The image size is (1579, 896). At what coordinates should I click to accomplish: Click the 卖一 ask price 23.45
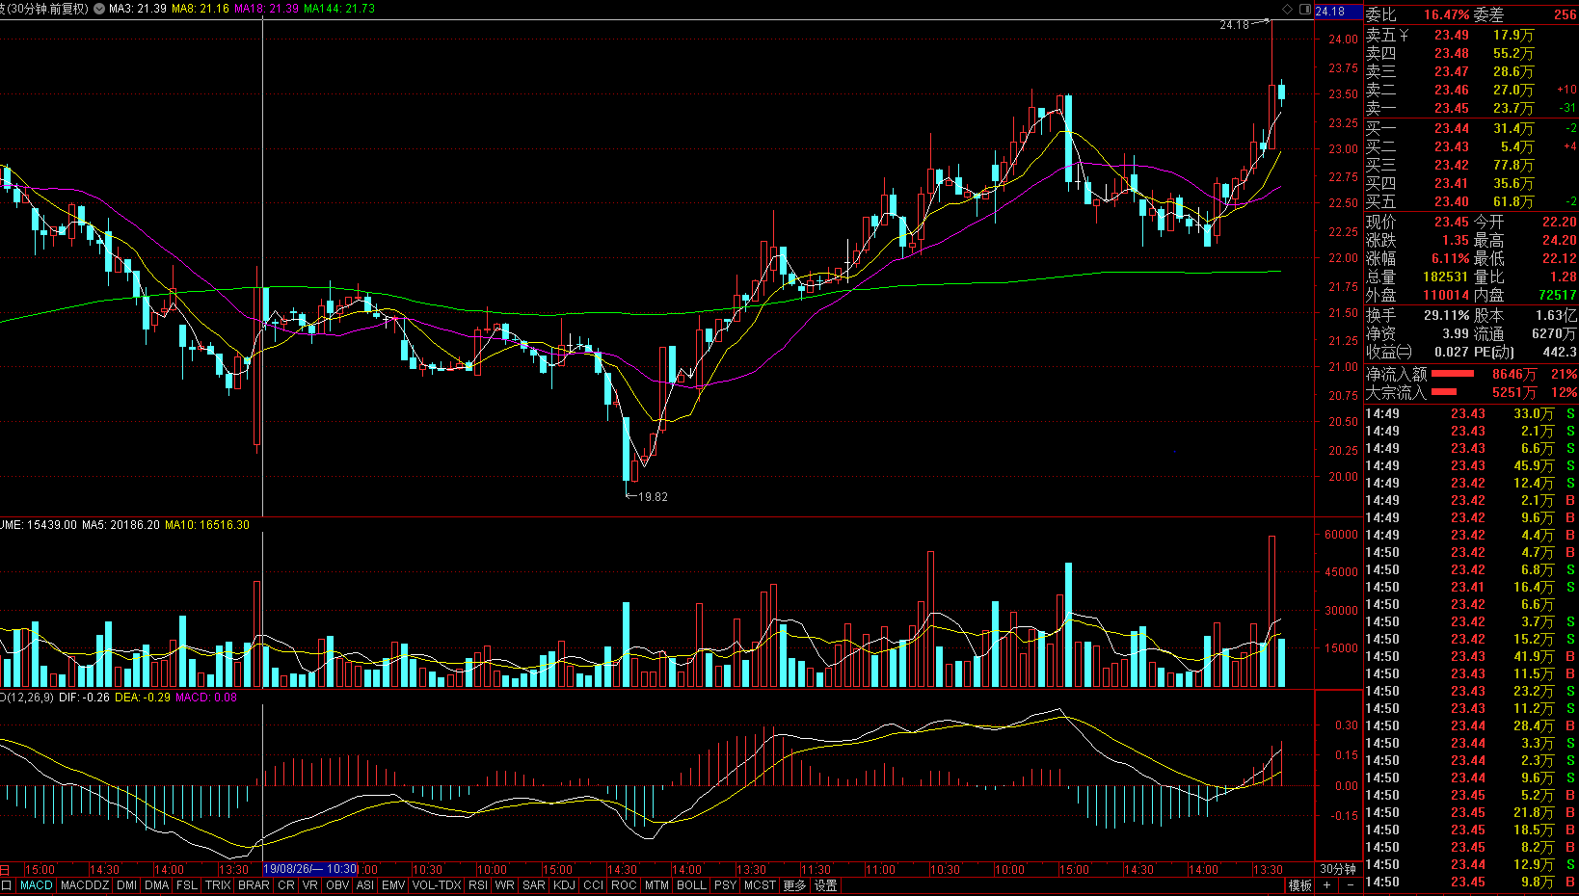click(x=1452, y=108)
